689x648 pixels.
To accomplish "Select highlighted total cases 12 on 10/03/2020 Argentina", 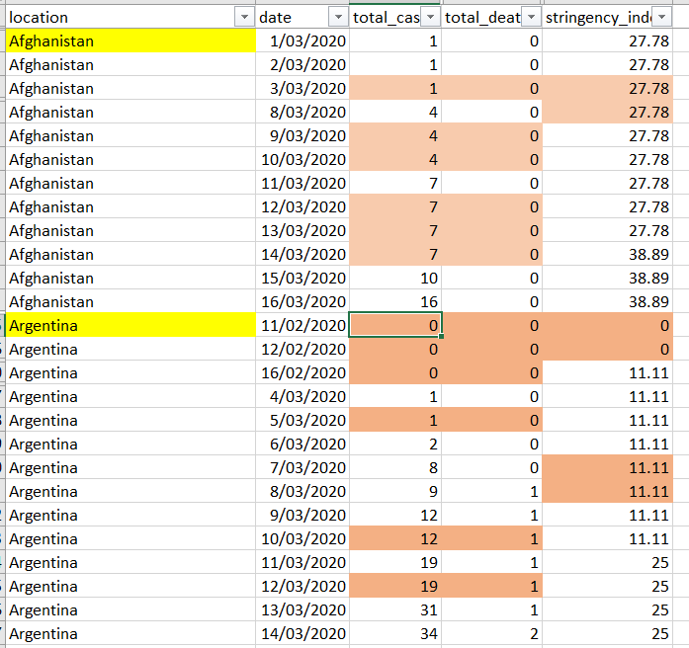I will tap(395, 538).
